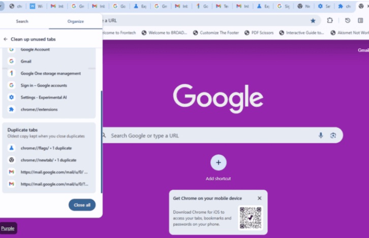The image size is (369, 238).
Task: Select chrome://flags/ duplicate entry
Action: click(49, 148)
